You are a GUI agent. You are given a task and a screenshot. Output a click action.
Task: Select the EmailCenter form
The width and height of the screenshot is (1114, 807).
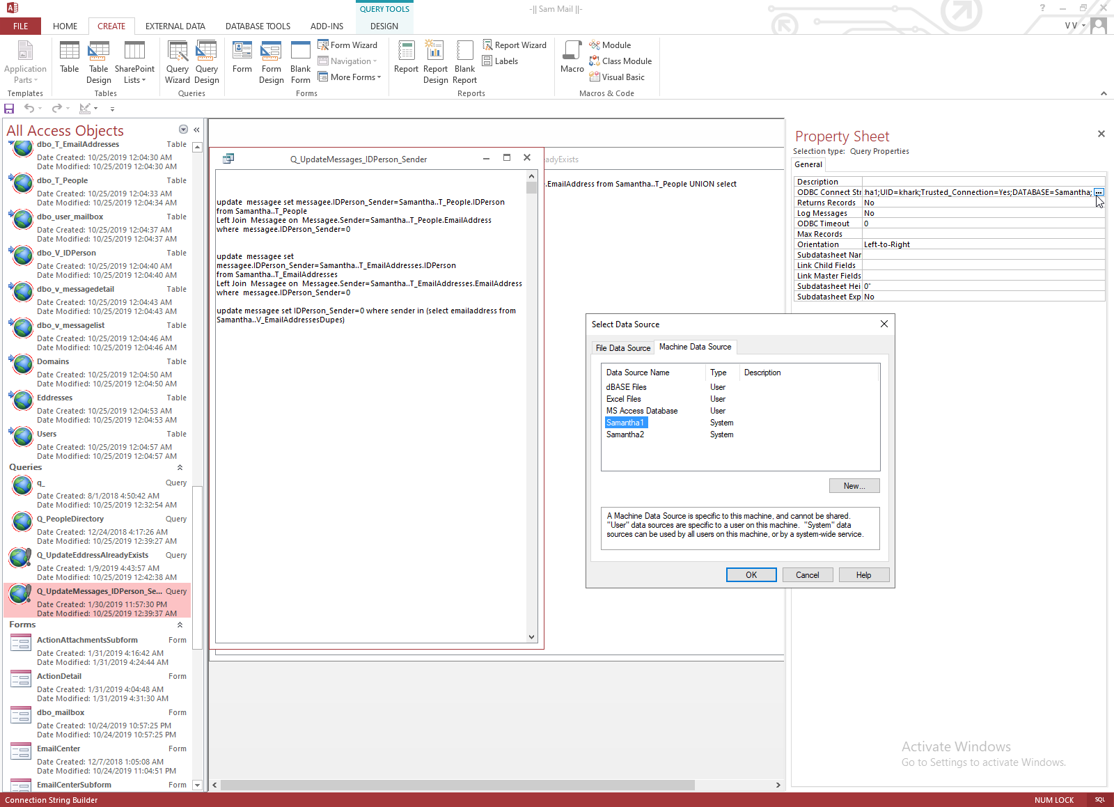pyautogui.click(x=97, y=758)
